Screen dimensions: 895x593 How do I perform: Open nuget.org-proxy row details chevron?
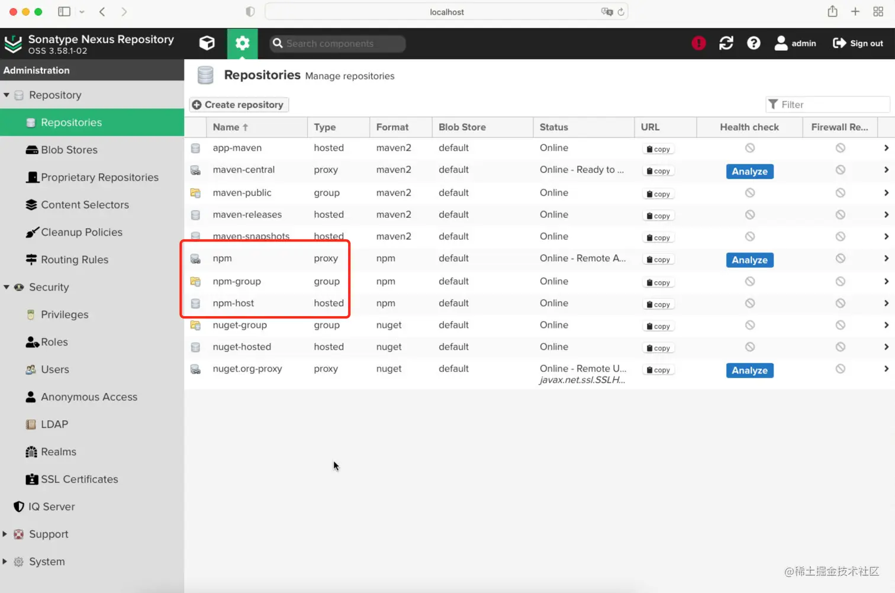click(886, 369)
